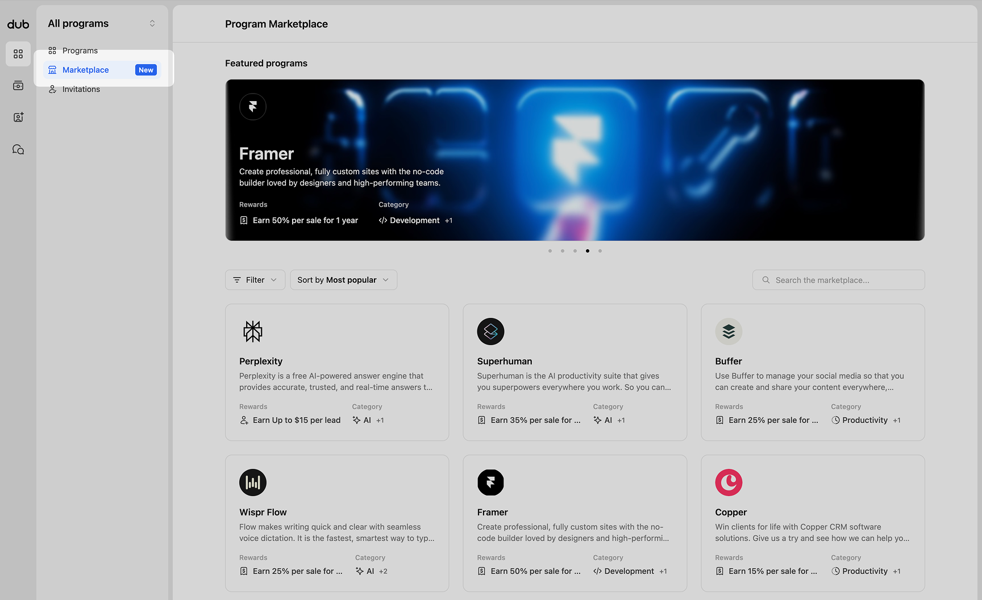The height and width of the screenshot is (600, 982).
Task: Select the fourth carousel dot indicator
Action: tap(587, 250)
